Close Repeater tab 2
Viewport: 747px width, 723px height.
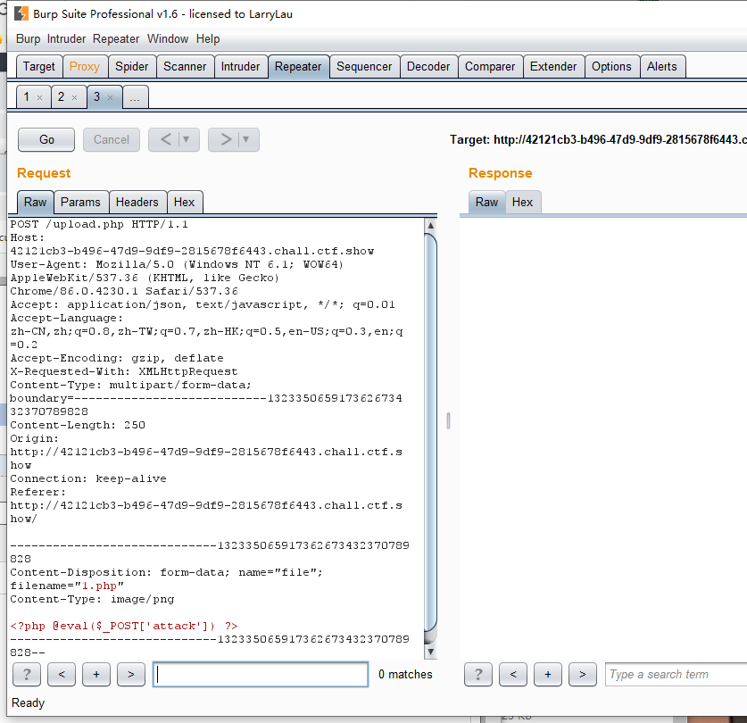[x=74, y=97]
